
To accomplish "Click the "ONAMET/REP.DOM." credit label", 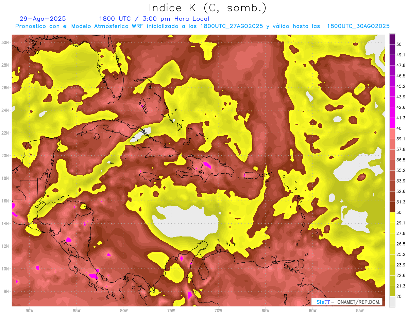I will [x=358, y=302].
